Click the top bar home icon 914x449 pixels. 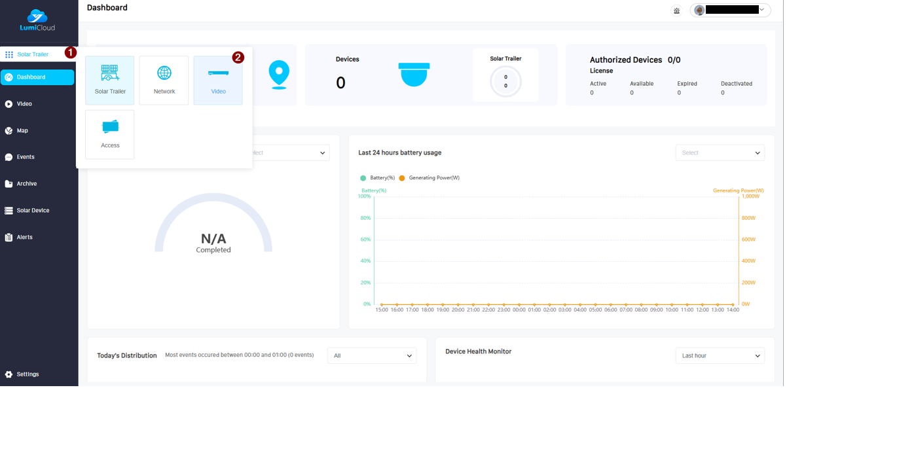[x=676, y=10]
